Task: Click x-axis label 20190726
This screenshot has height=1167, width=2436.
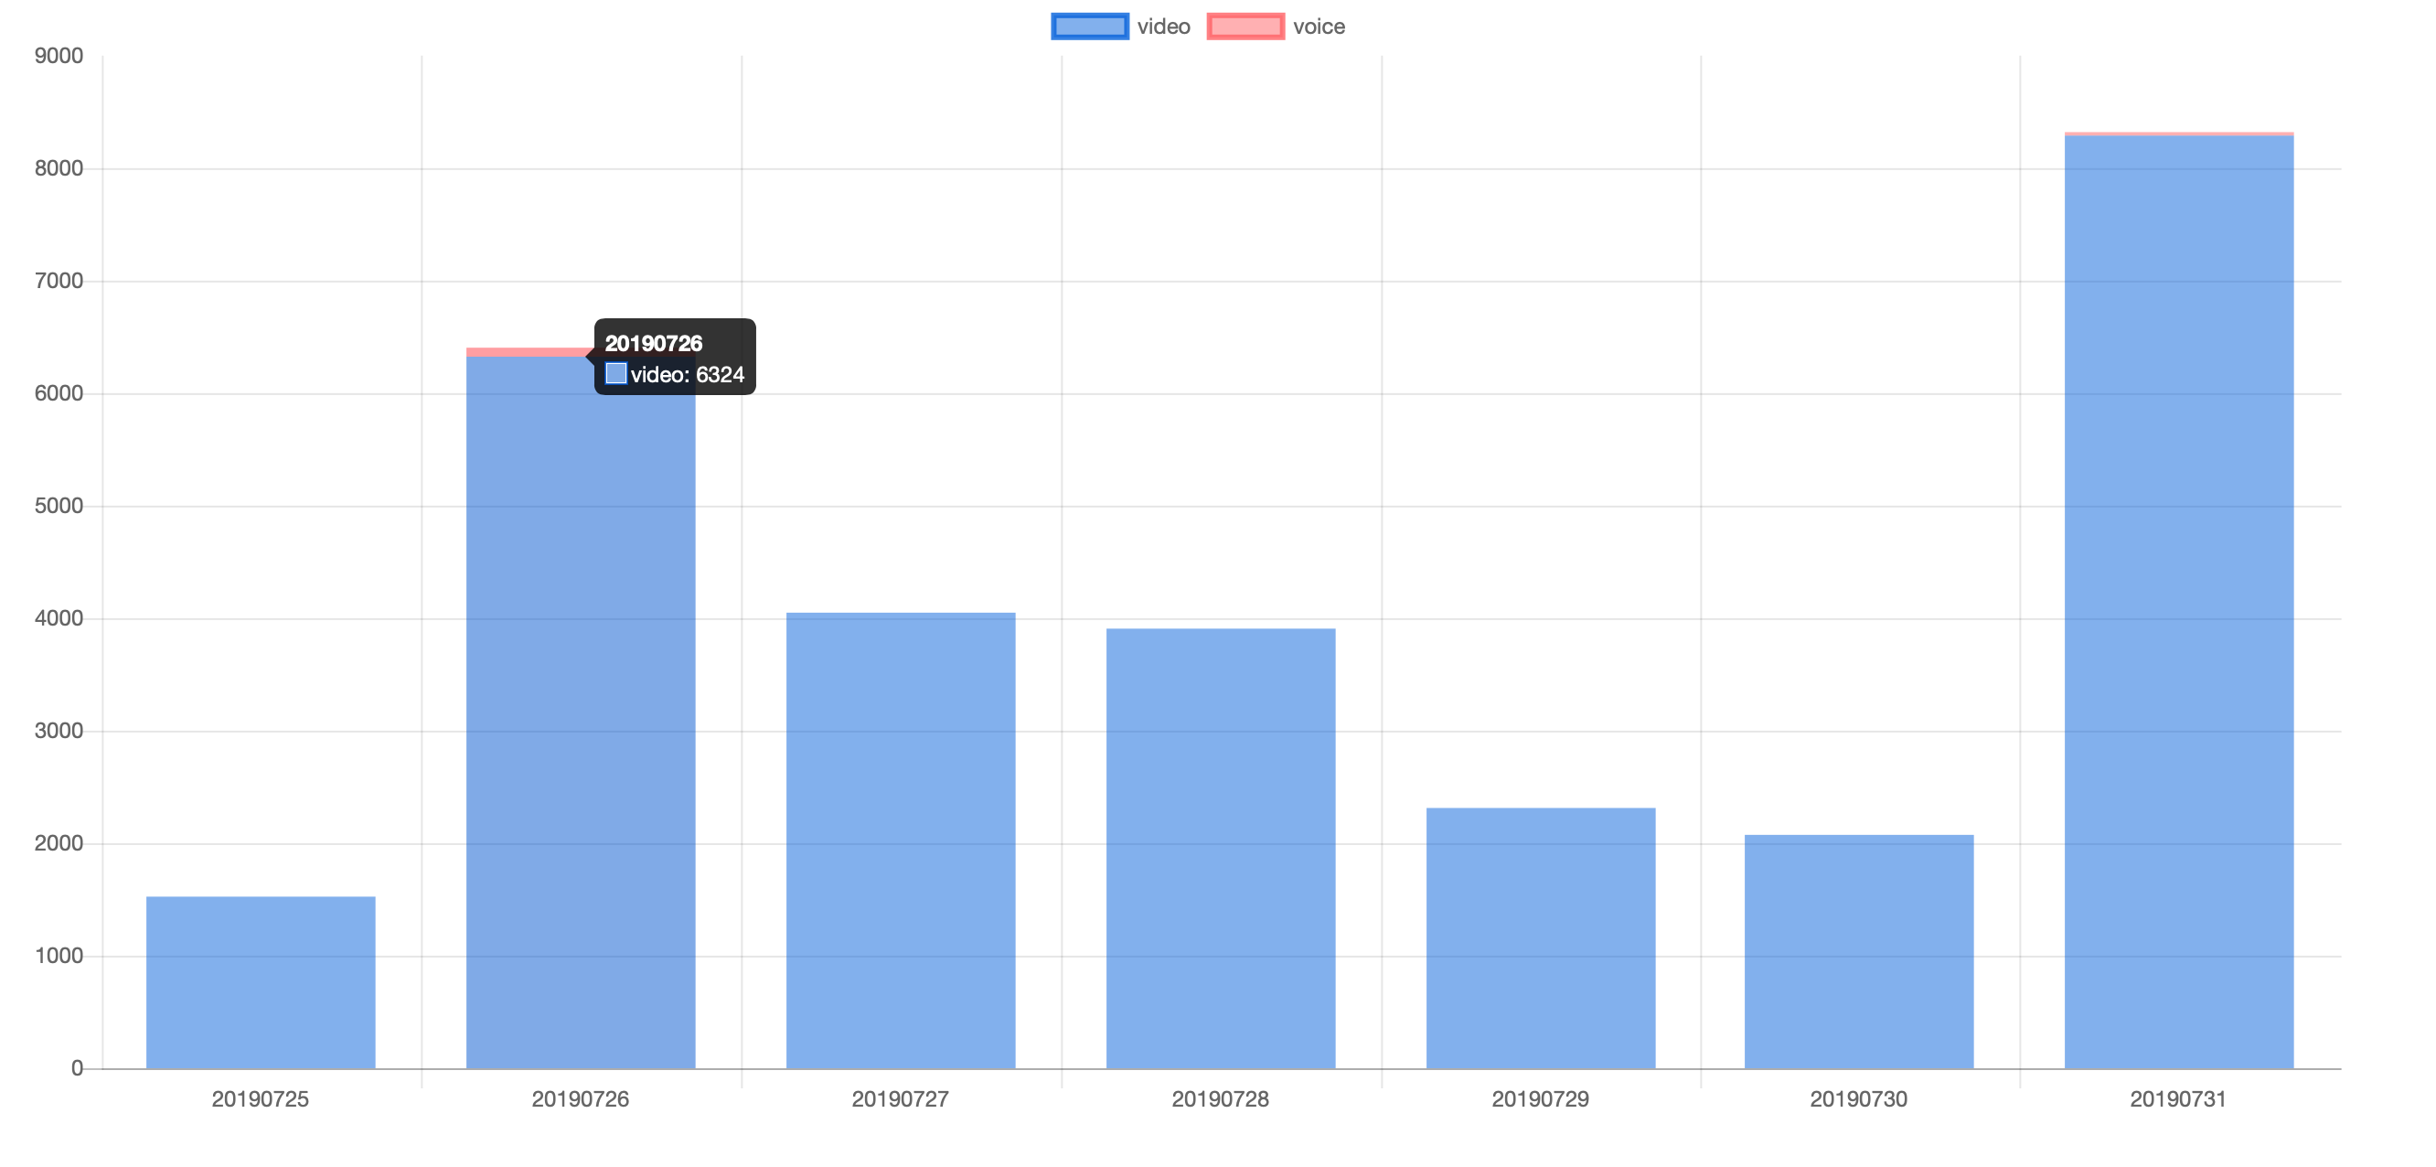Action: [580, 1099]
